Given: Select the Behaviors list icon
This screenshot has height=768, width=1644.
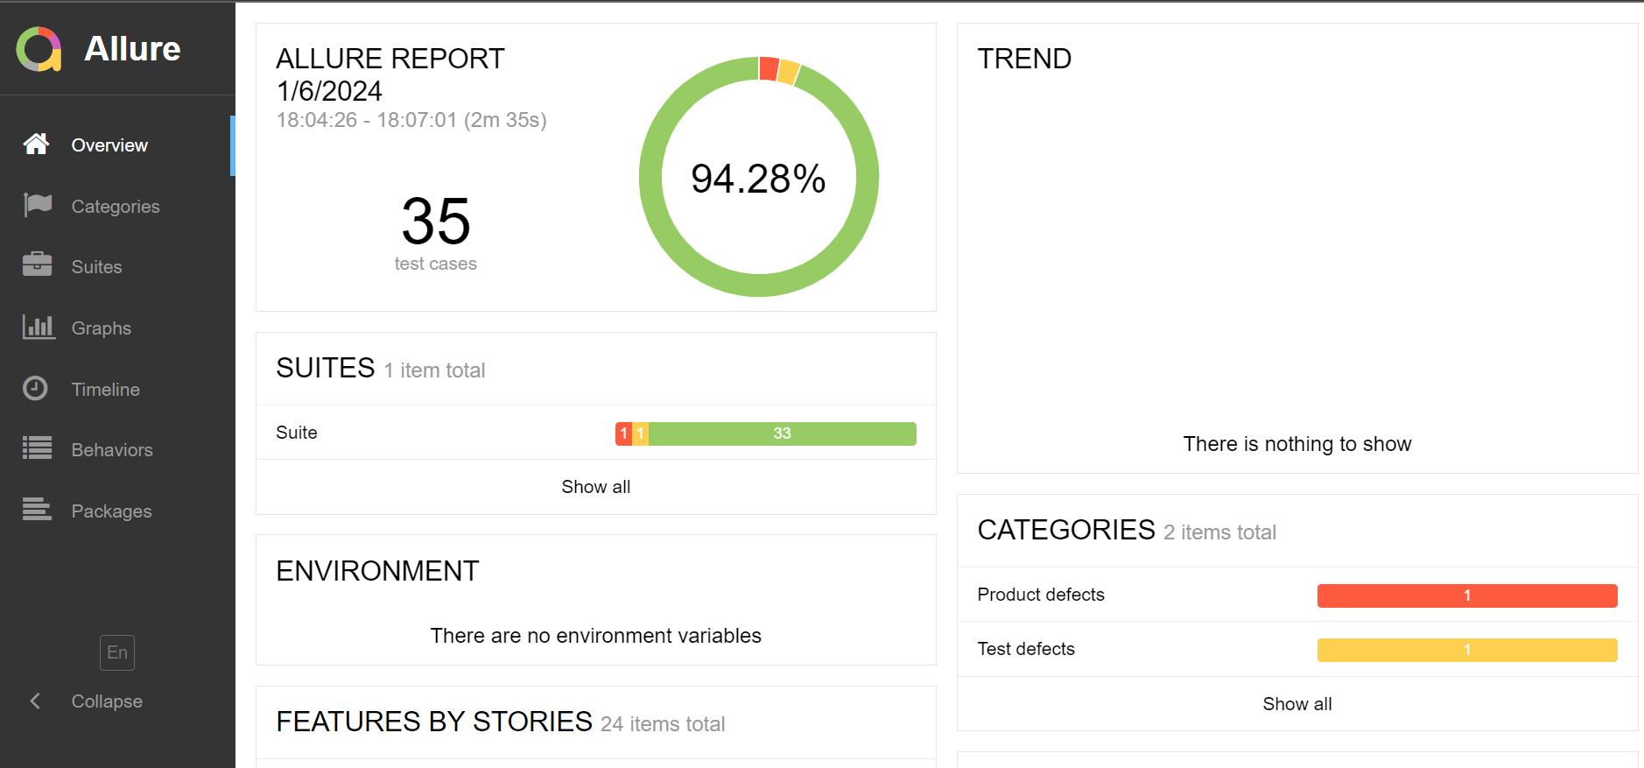Looking at the screenshot, I should pyautogui.click(x=37, y=448).
